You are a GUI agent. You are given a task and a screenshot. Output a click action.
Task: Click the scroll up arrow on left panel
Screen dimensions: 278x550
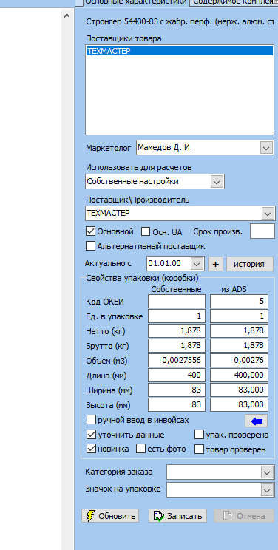(67, 16)
